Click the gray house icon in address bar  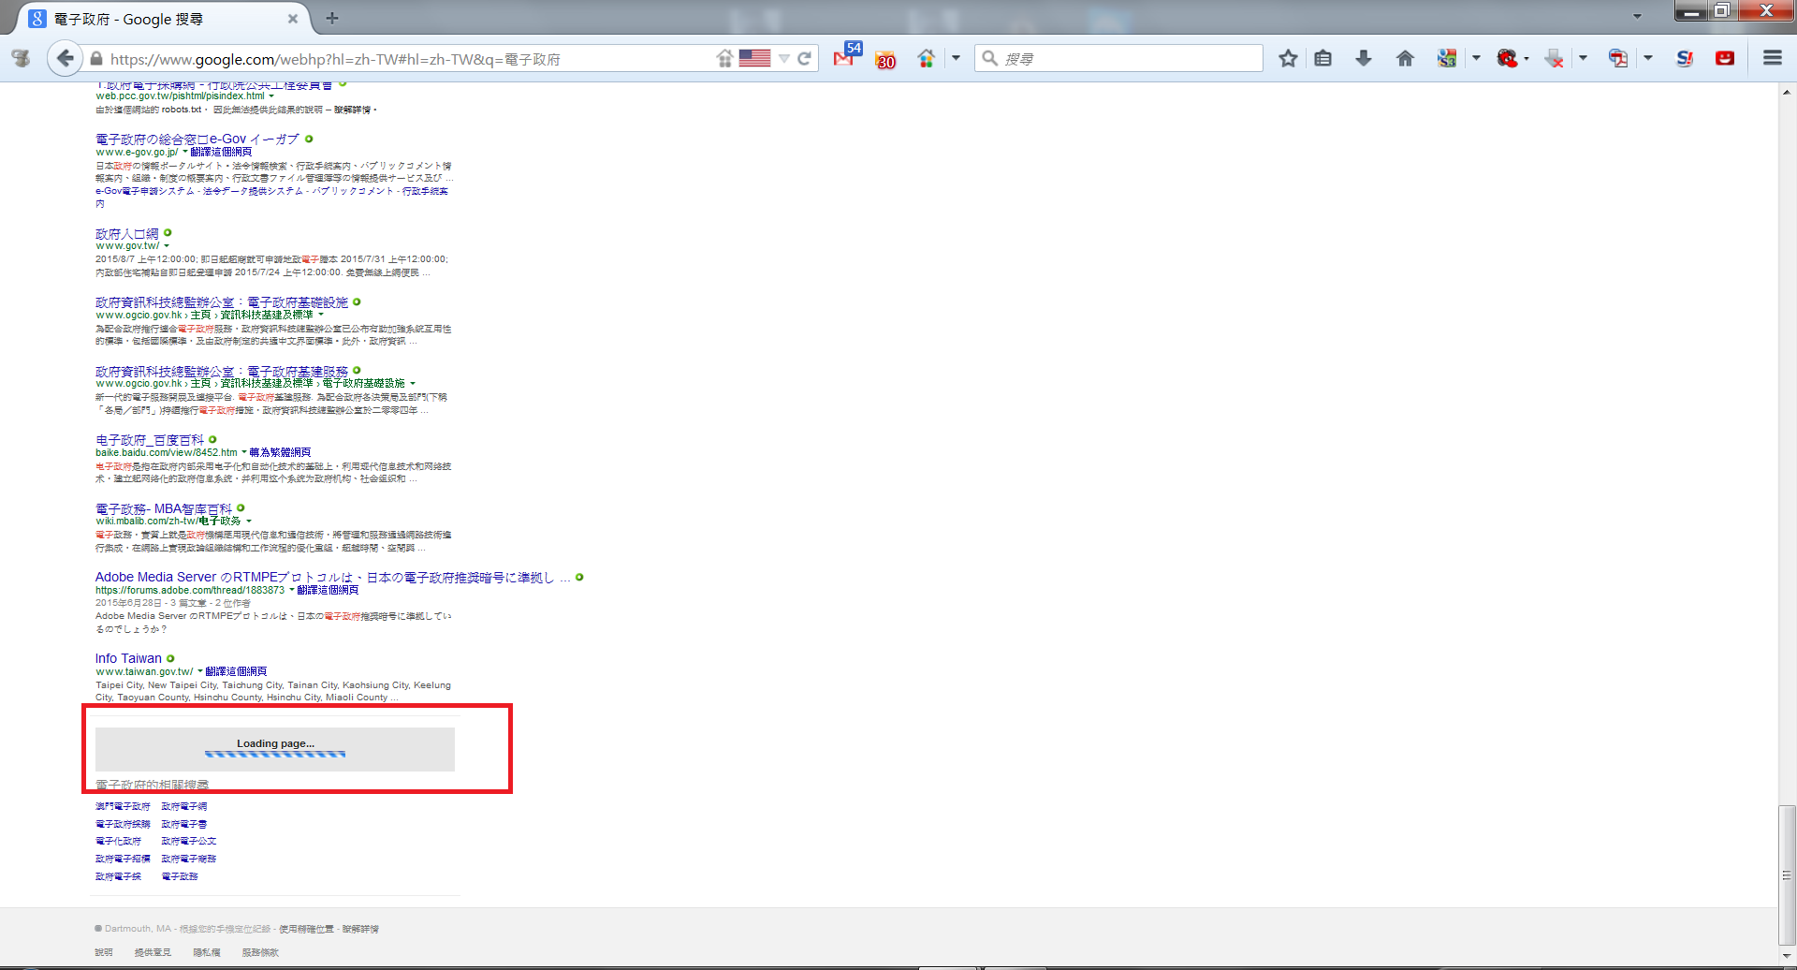[x=724, y=58]
